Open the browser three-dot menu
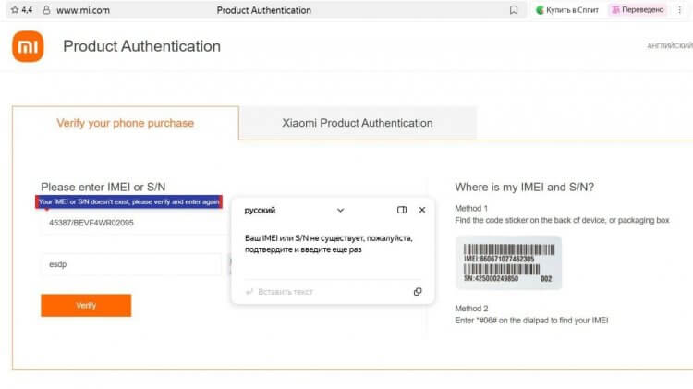This screenshot has height=389, width=693. pyautogui.click(x=680, y=10)
